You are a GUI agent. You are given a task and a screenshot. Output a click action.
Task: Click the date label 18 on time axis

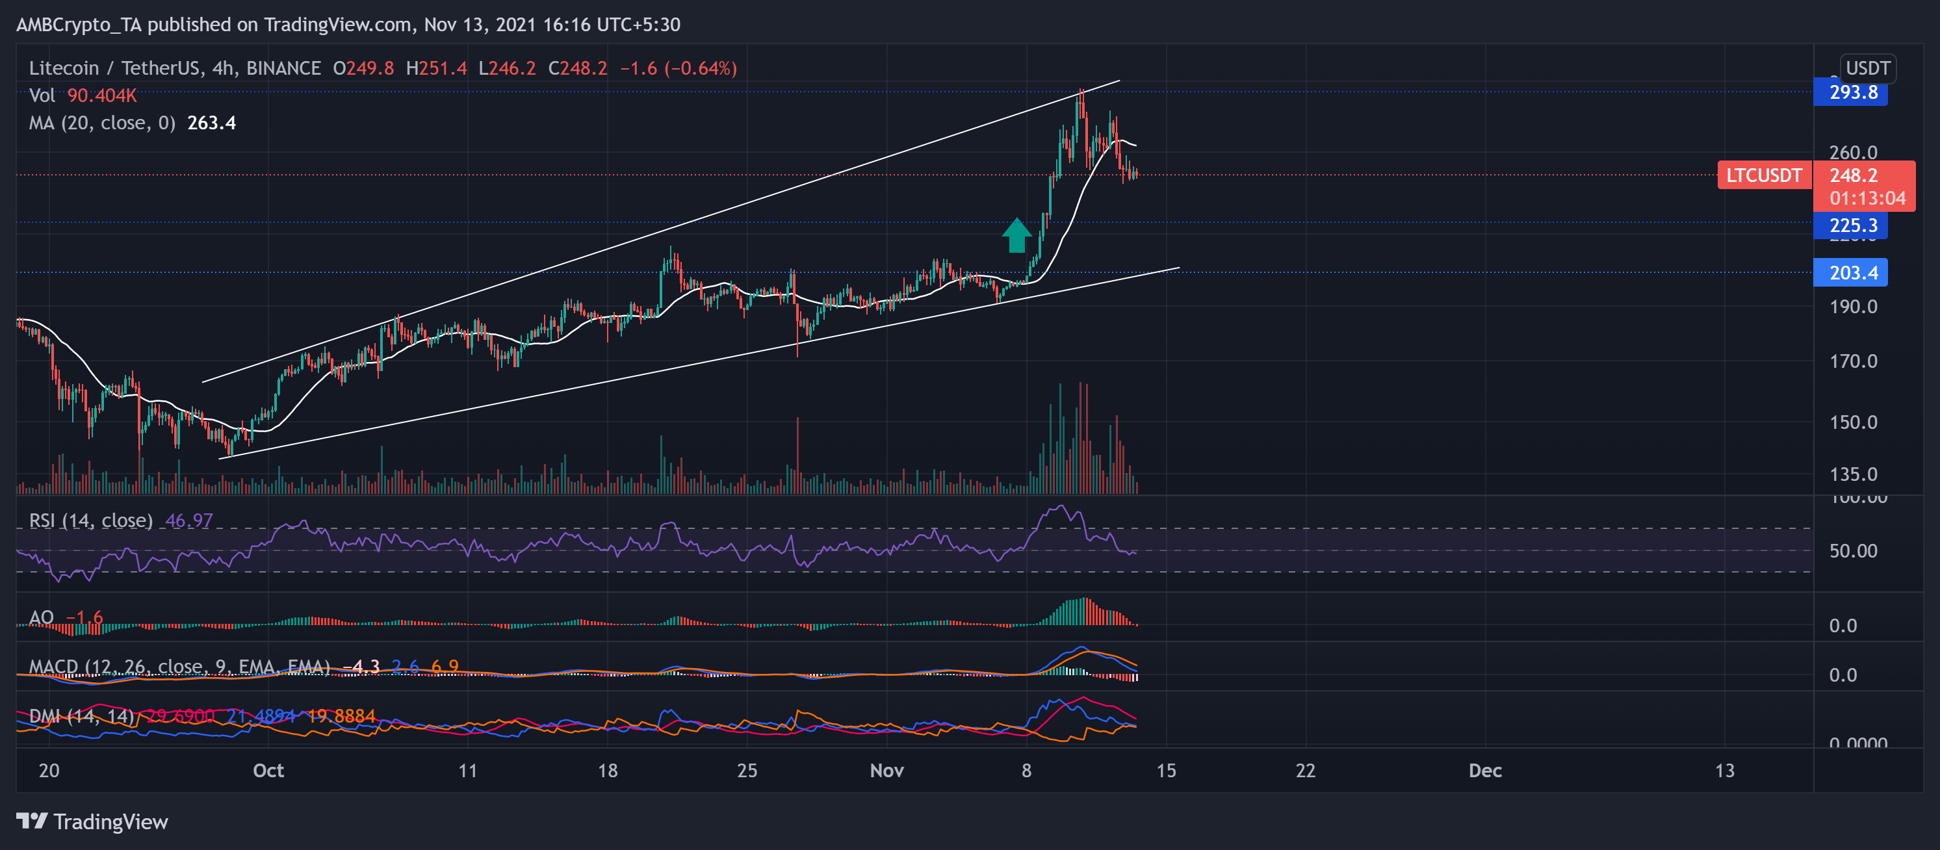607,770
